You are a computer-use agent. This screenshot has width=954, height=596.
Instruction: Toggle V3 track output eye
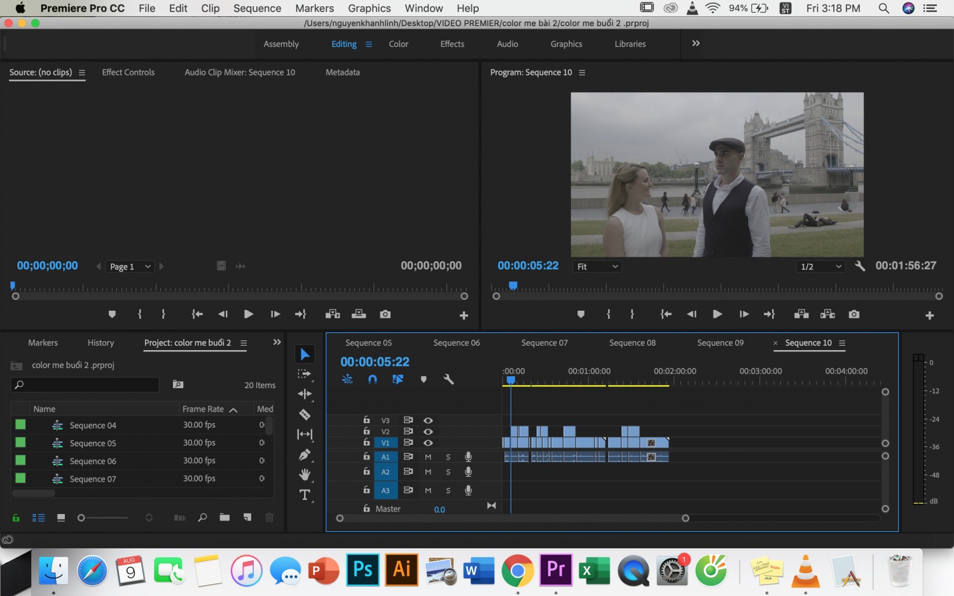[x=428, y=421]
